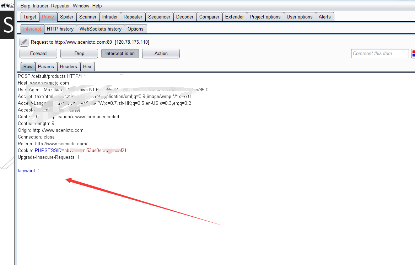
Task: Open the Intruder menu in menu bar
Action: [x=41, y=6]
